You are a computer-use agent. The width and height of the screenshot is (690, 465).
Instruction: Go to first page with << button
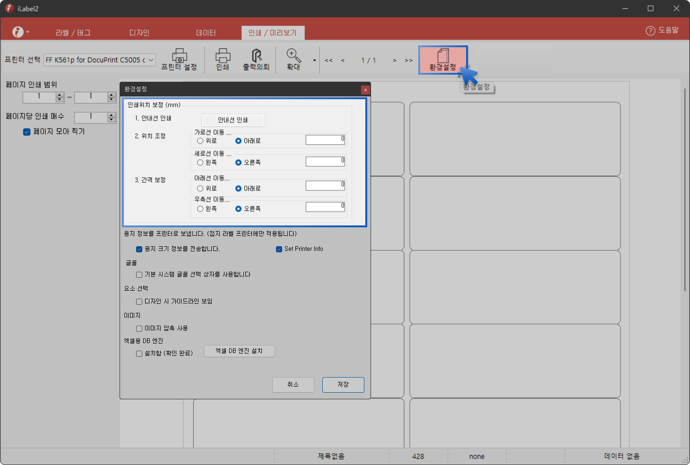coord(328,60)
